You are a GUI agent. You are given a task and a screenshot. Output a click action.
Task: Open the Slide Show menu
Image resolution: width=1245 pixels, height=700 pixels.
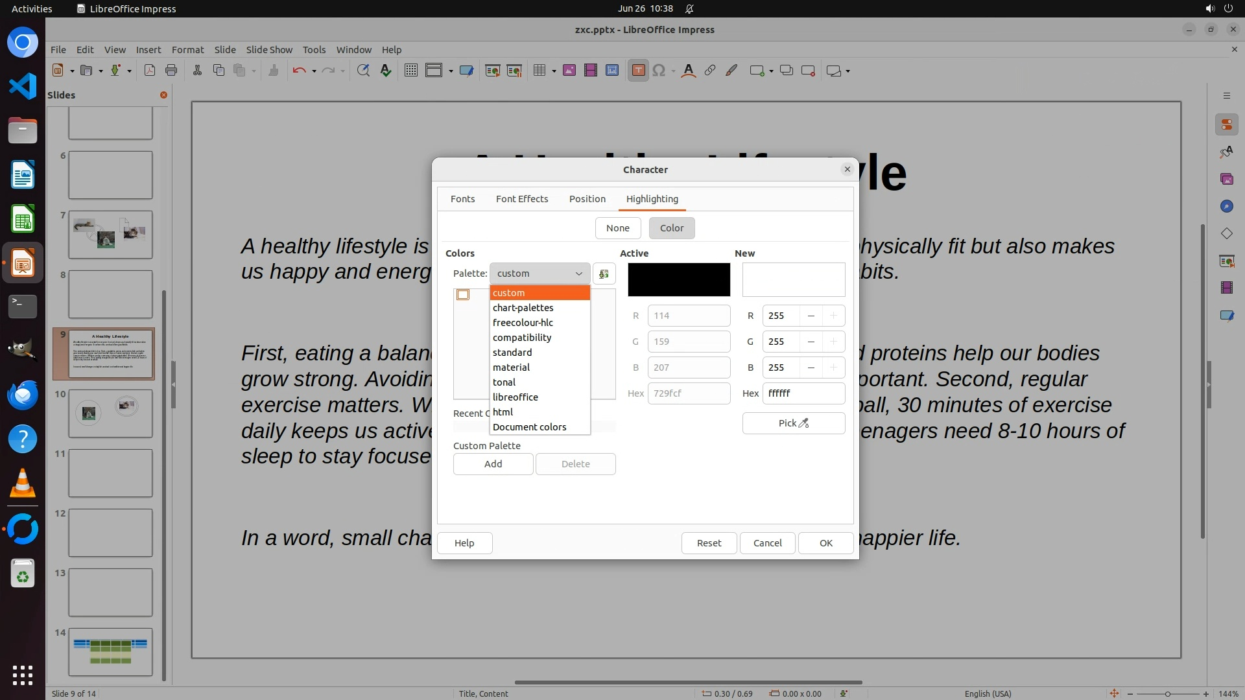(269, 49)
